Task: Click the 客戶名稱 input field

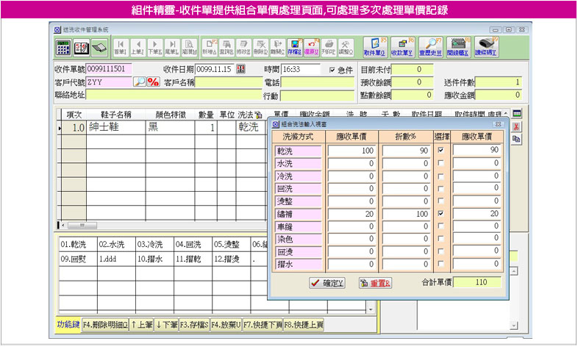Action: [228, 82]
